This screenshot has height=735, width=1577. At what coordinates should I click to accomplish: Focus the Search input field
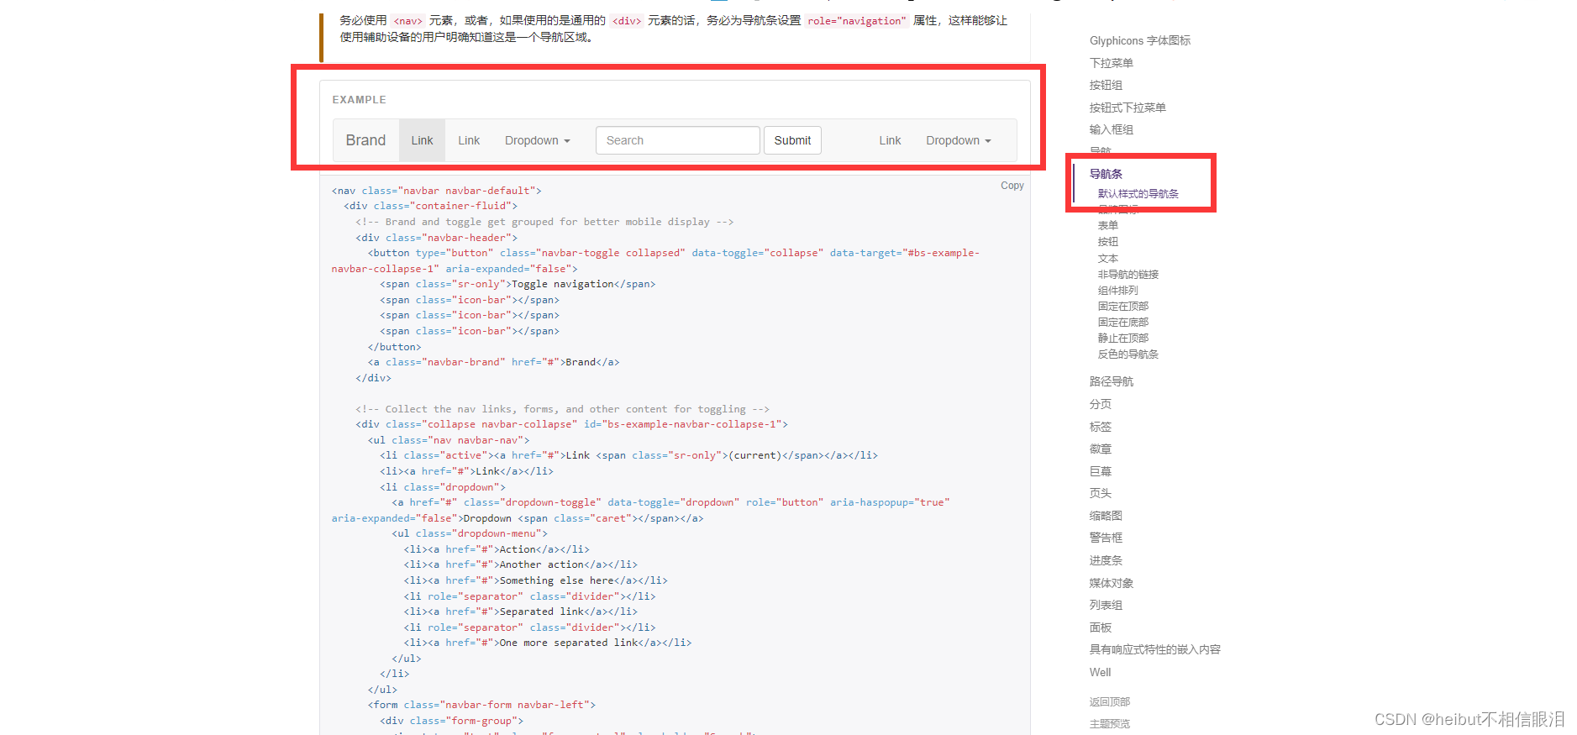coord(678,140)
